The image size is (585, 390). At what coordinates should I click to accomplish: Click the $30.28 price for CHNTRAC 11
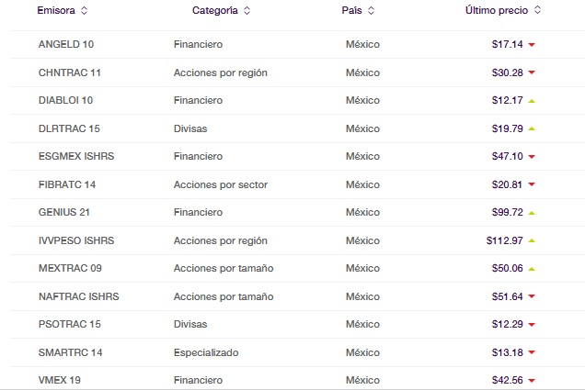click(x=507, y=72)
